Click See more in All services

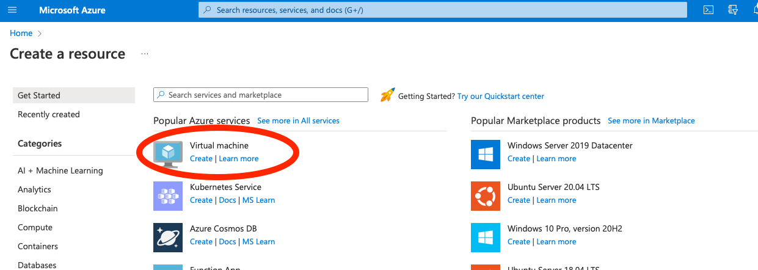point(298,120)
